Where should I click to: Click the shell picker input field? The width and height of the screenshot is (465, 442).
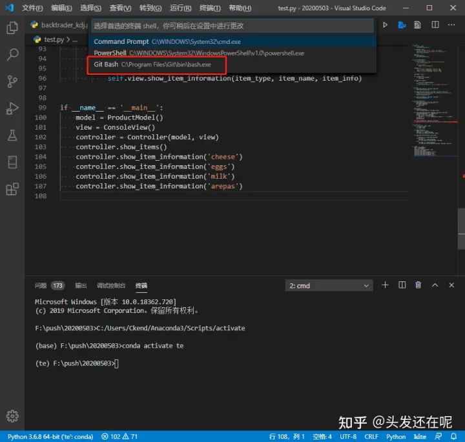pyautogui.click(x=232, y=26)
